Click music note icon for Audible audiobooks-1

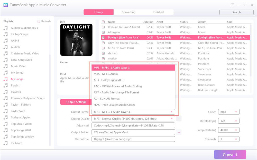click(x=6, y=28)
